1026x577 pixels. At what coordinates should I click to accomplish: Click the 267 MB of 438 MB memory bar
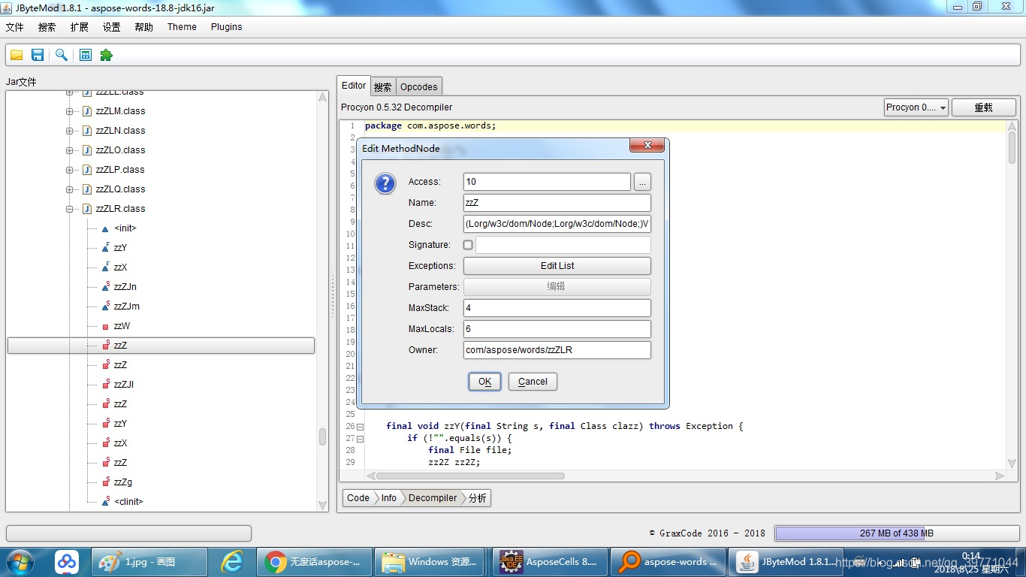click(x=896, y=533)
